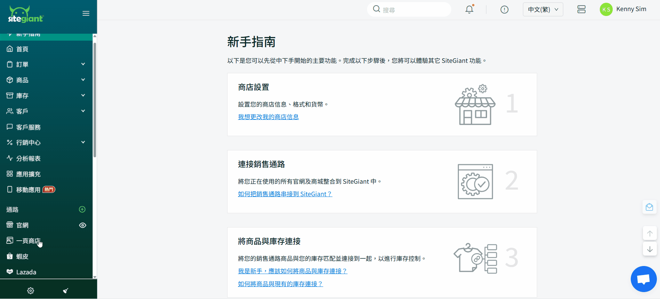Click the 新手指南 page heading

pyautogui.click(x=251, y=42)
